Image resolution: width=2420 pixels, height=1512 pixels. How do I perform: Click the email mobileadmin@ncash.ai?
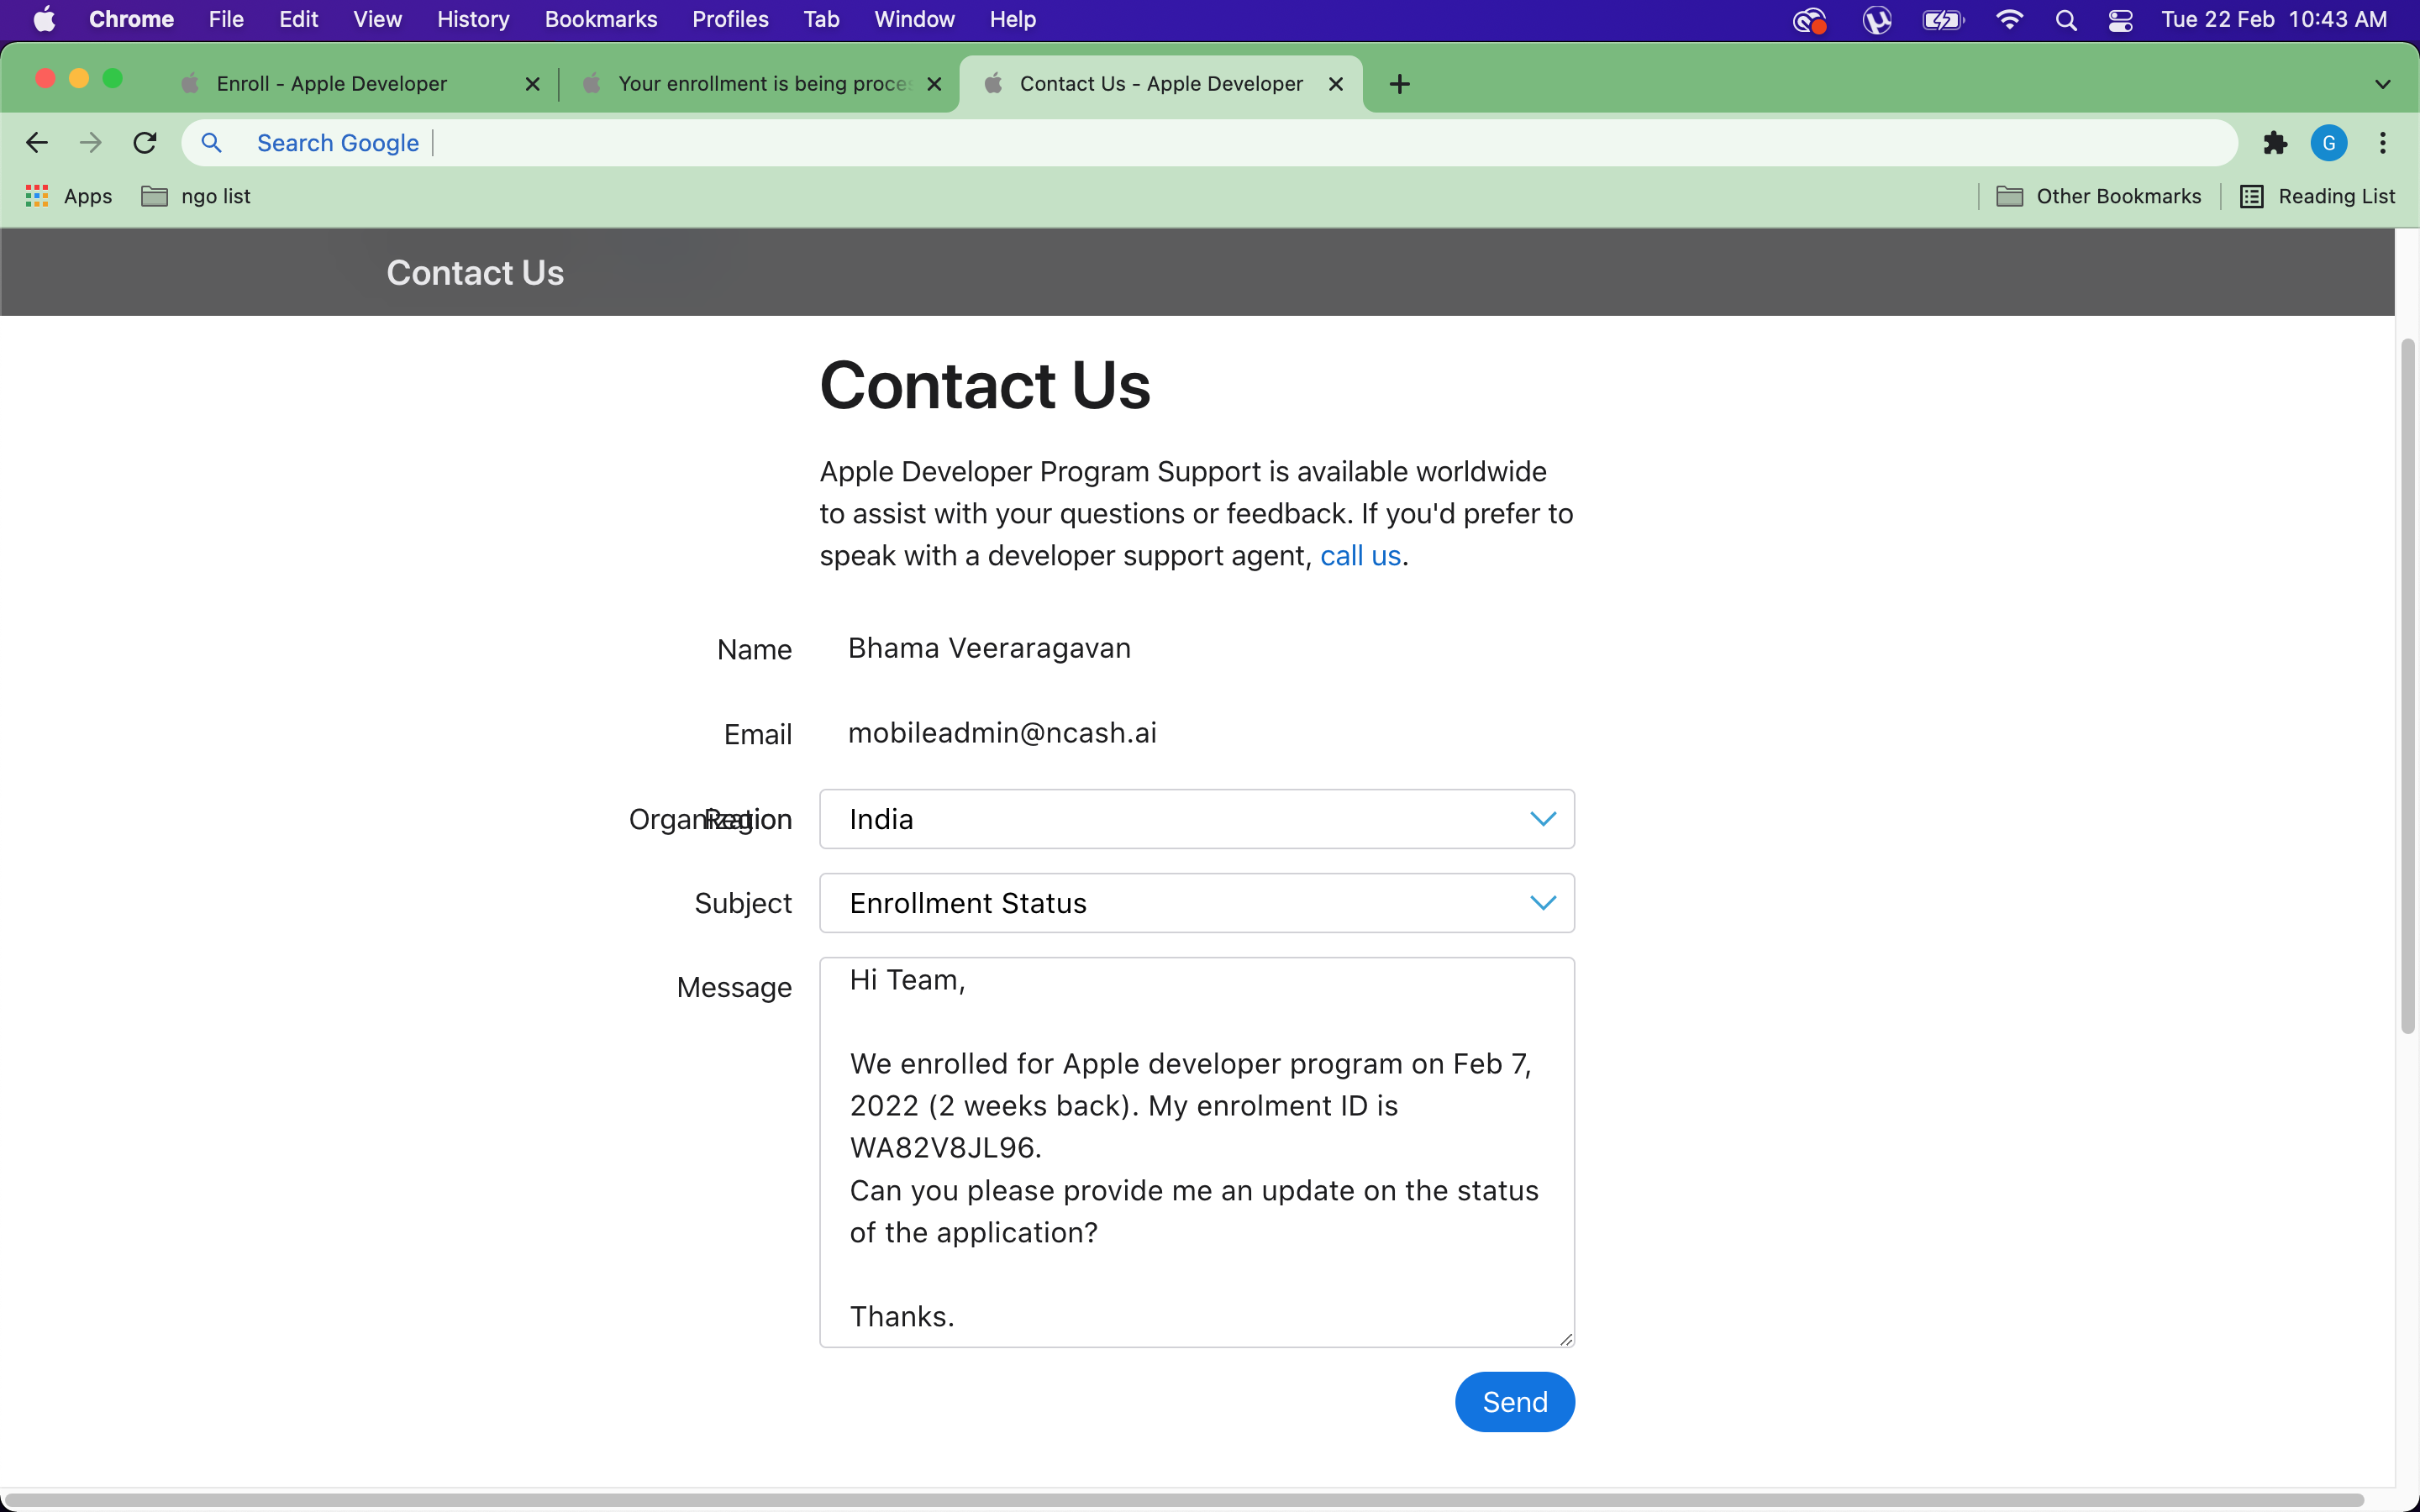[1002, 733]
